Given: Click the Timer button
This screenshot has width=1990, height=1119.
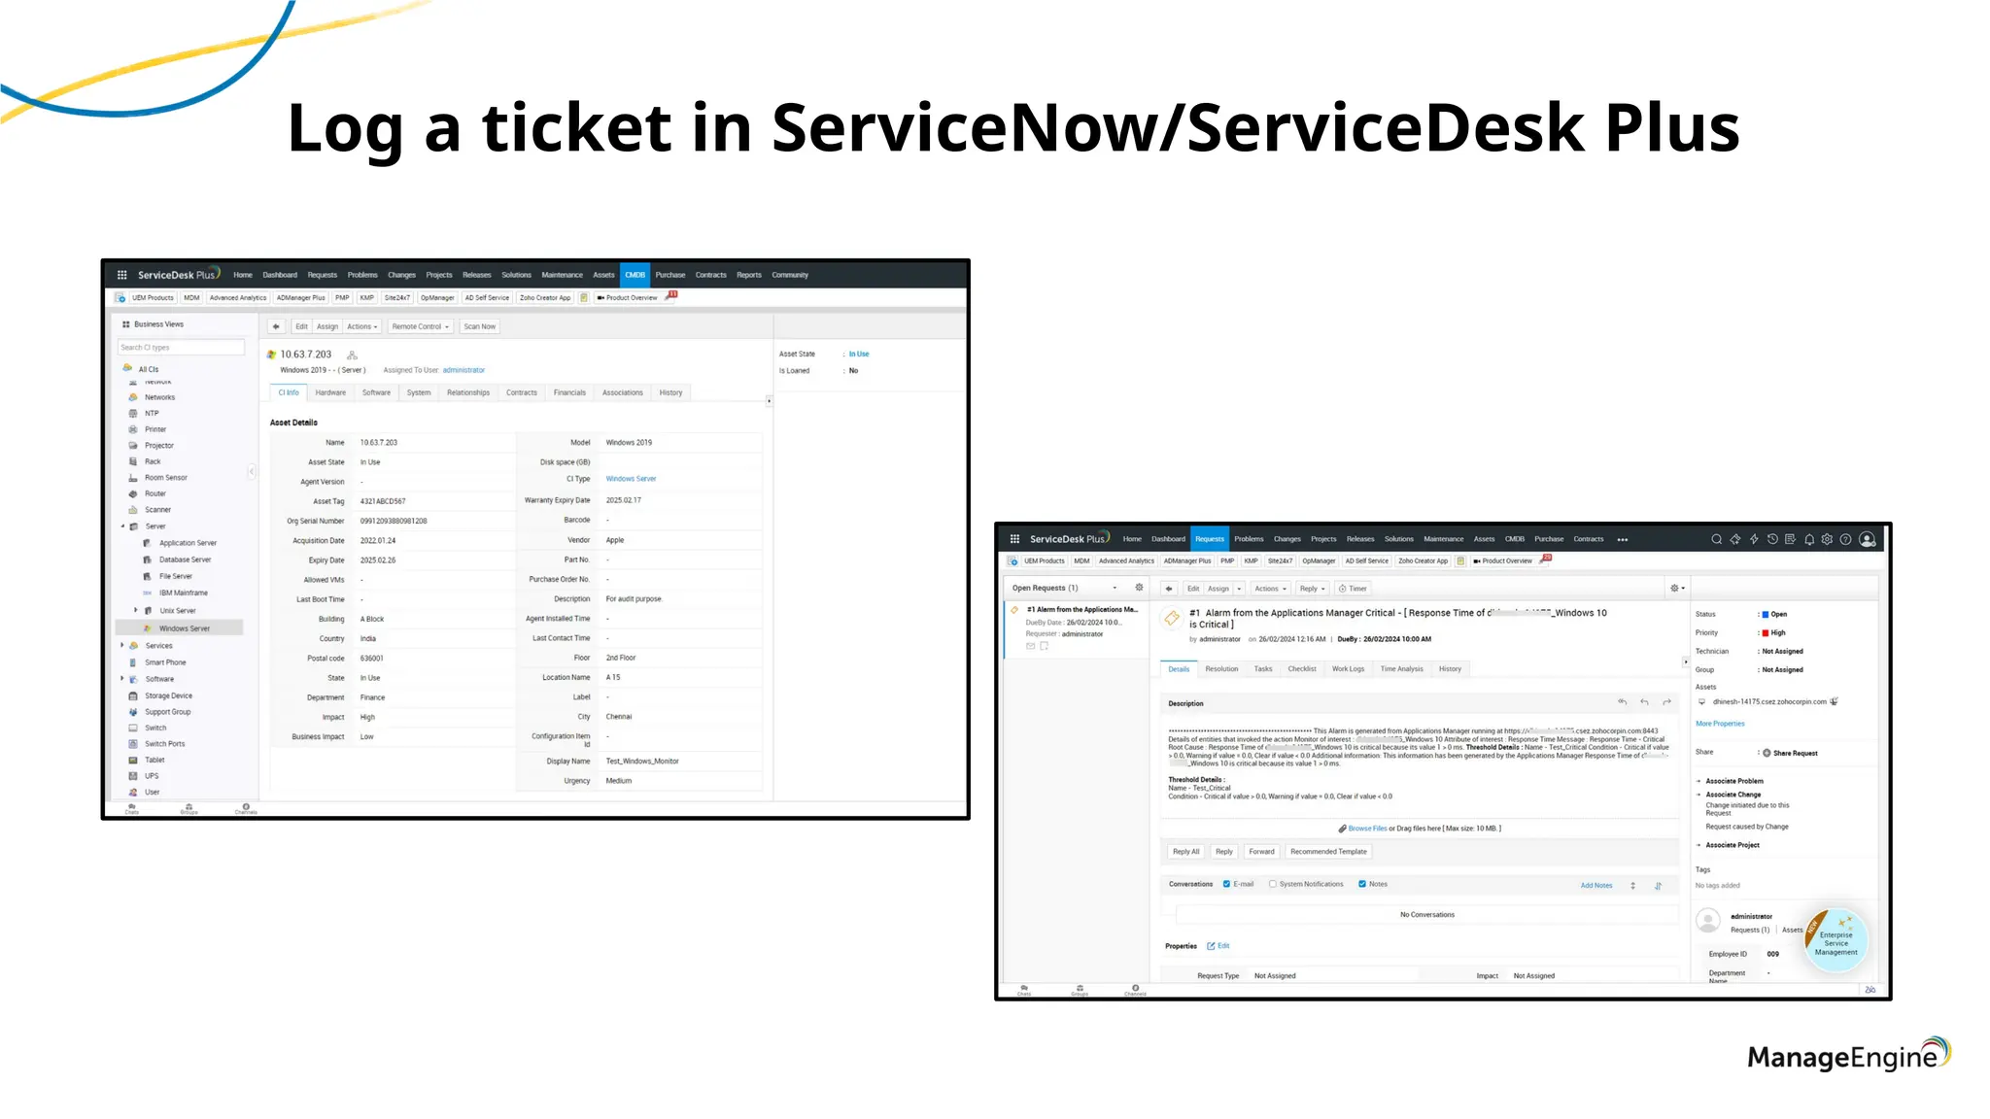Looking at the screenshot, I should point(1353,589).
